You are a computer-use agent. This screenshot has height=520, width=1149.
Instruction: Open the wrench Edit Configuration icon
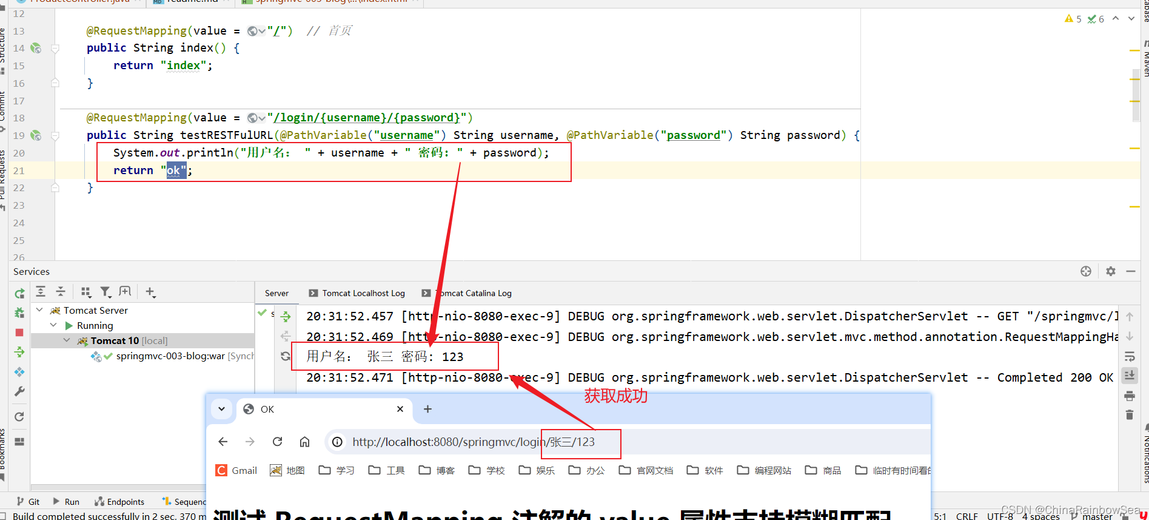click(19, 392)
